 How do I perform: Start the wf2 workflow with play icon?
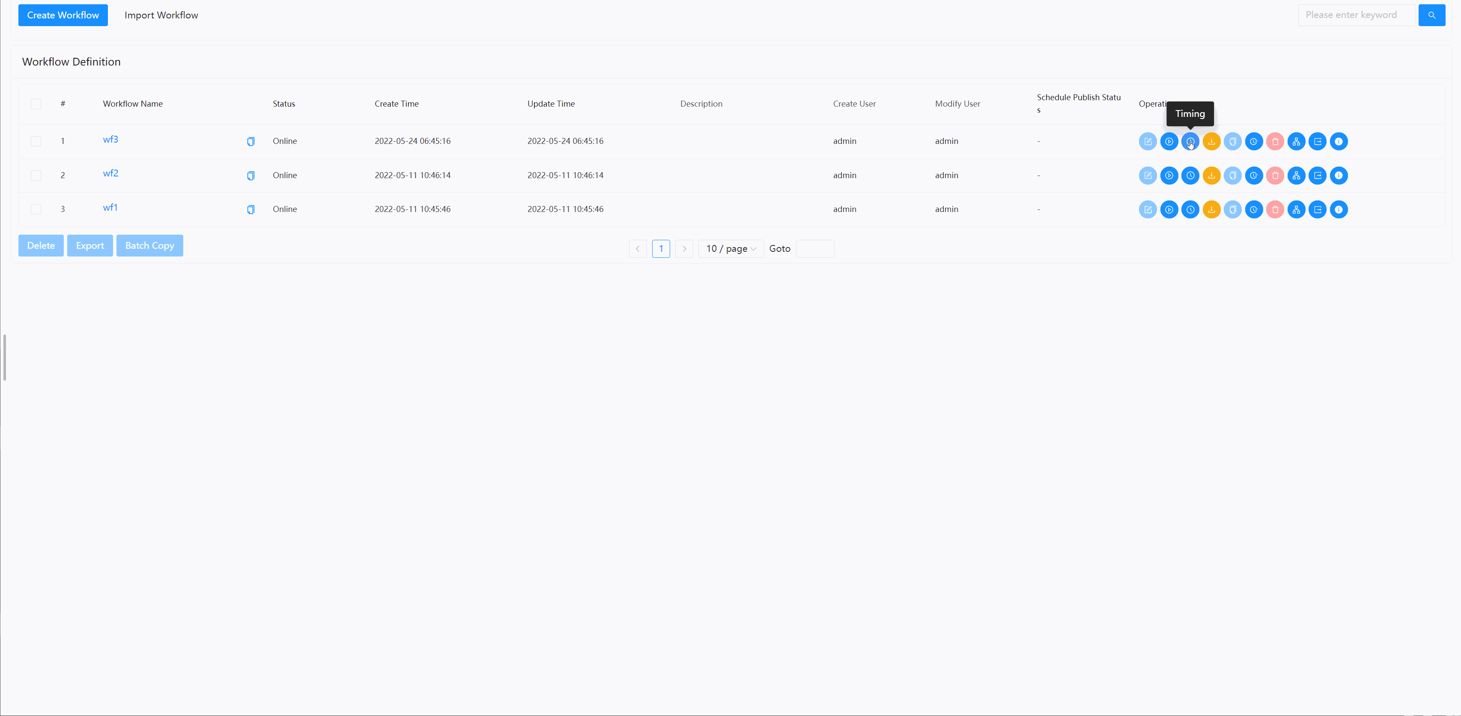tap(1169, 175)
